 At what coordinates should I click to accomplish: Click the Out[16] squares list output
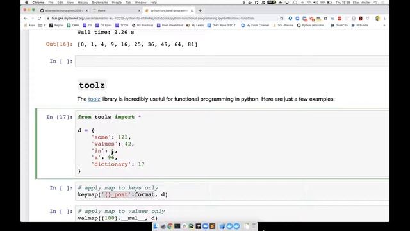[x=138, y=44]
